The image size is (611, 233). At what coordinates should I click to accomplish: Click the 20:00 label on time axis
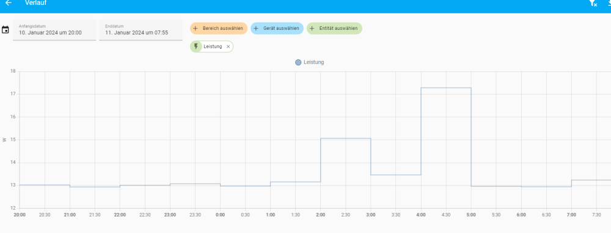[x=20, y=215]
